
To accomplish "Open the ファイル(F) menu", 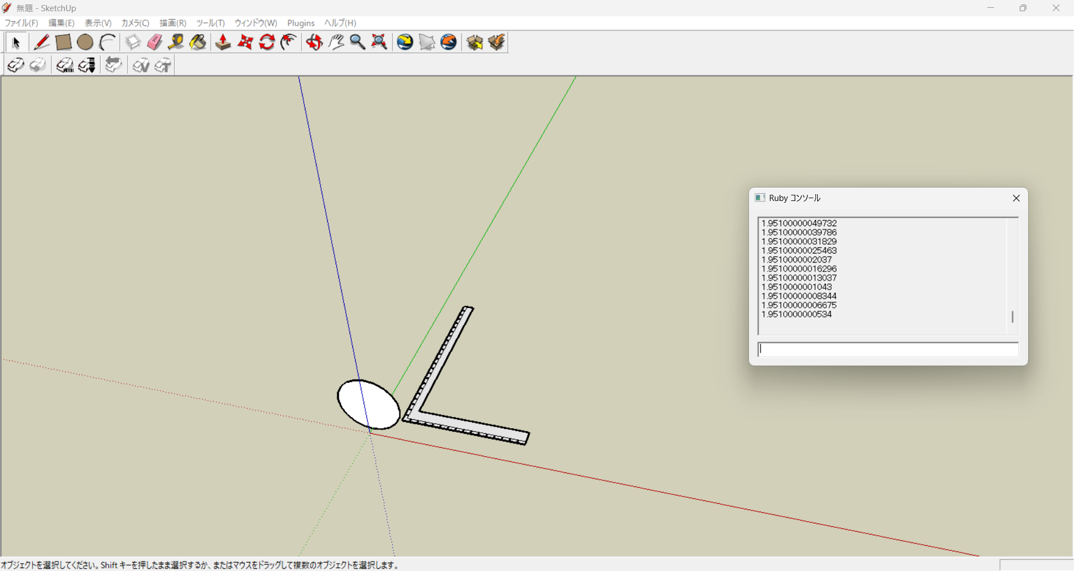I will click(21, 23).
